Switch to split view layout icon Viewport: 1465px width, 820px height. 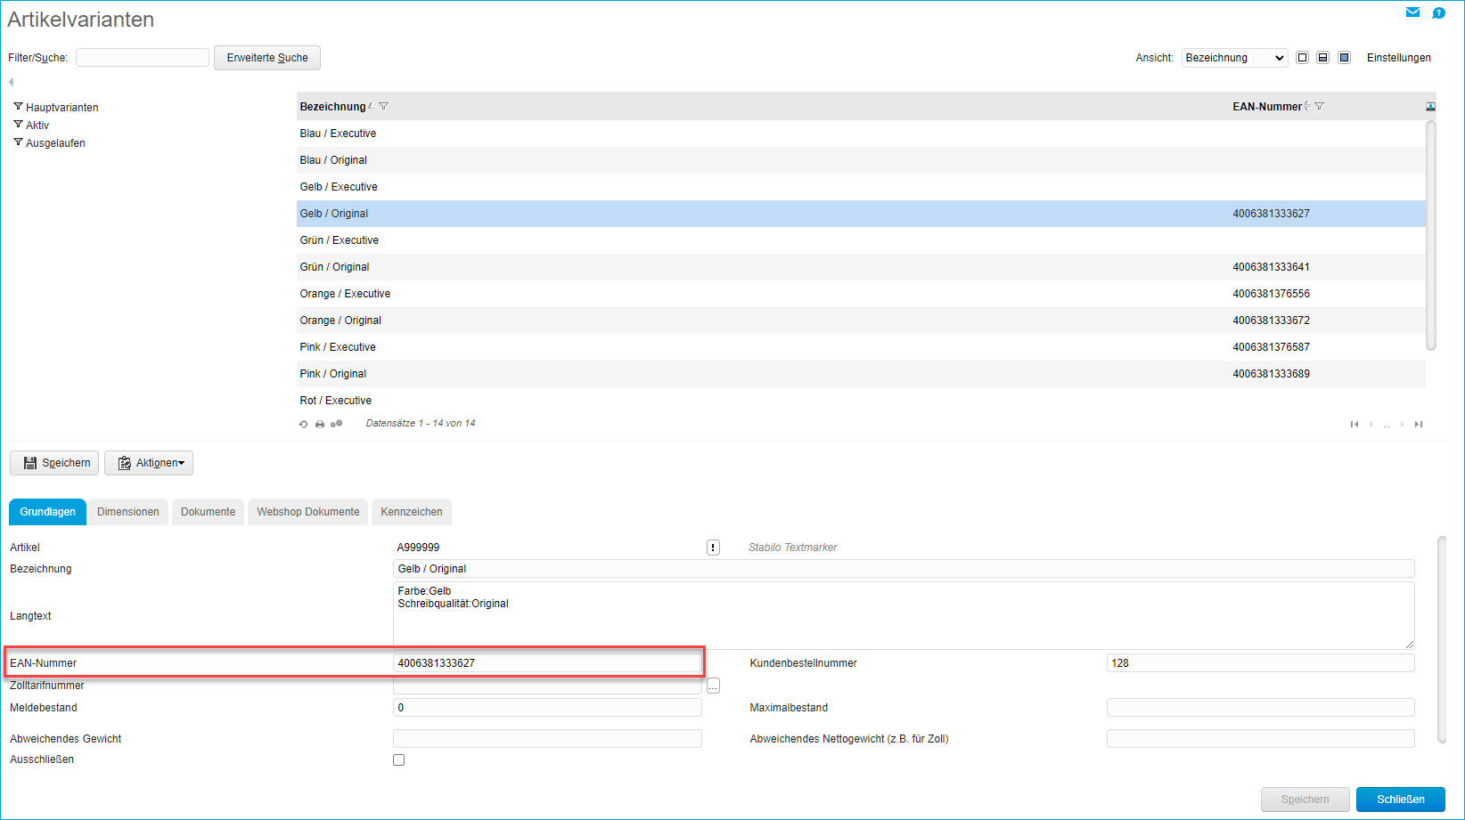(x=1323, y=58)
